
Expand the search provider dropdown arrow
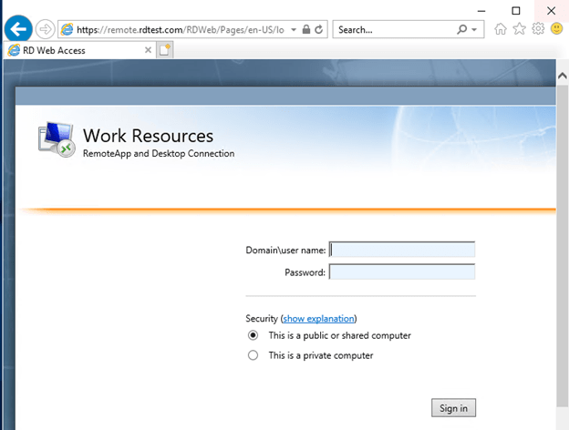[475, 29]
